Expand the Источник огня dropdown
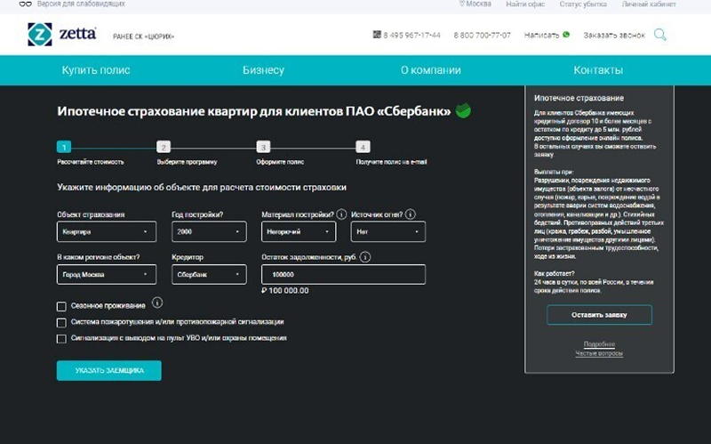The width and height of the screenshot is (711, 444). (x=388, y=231)
